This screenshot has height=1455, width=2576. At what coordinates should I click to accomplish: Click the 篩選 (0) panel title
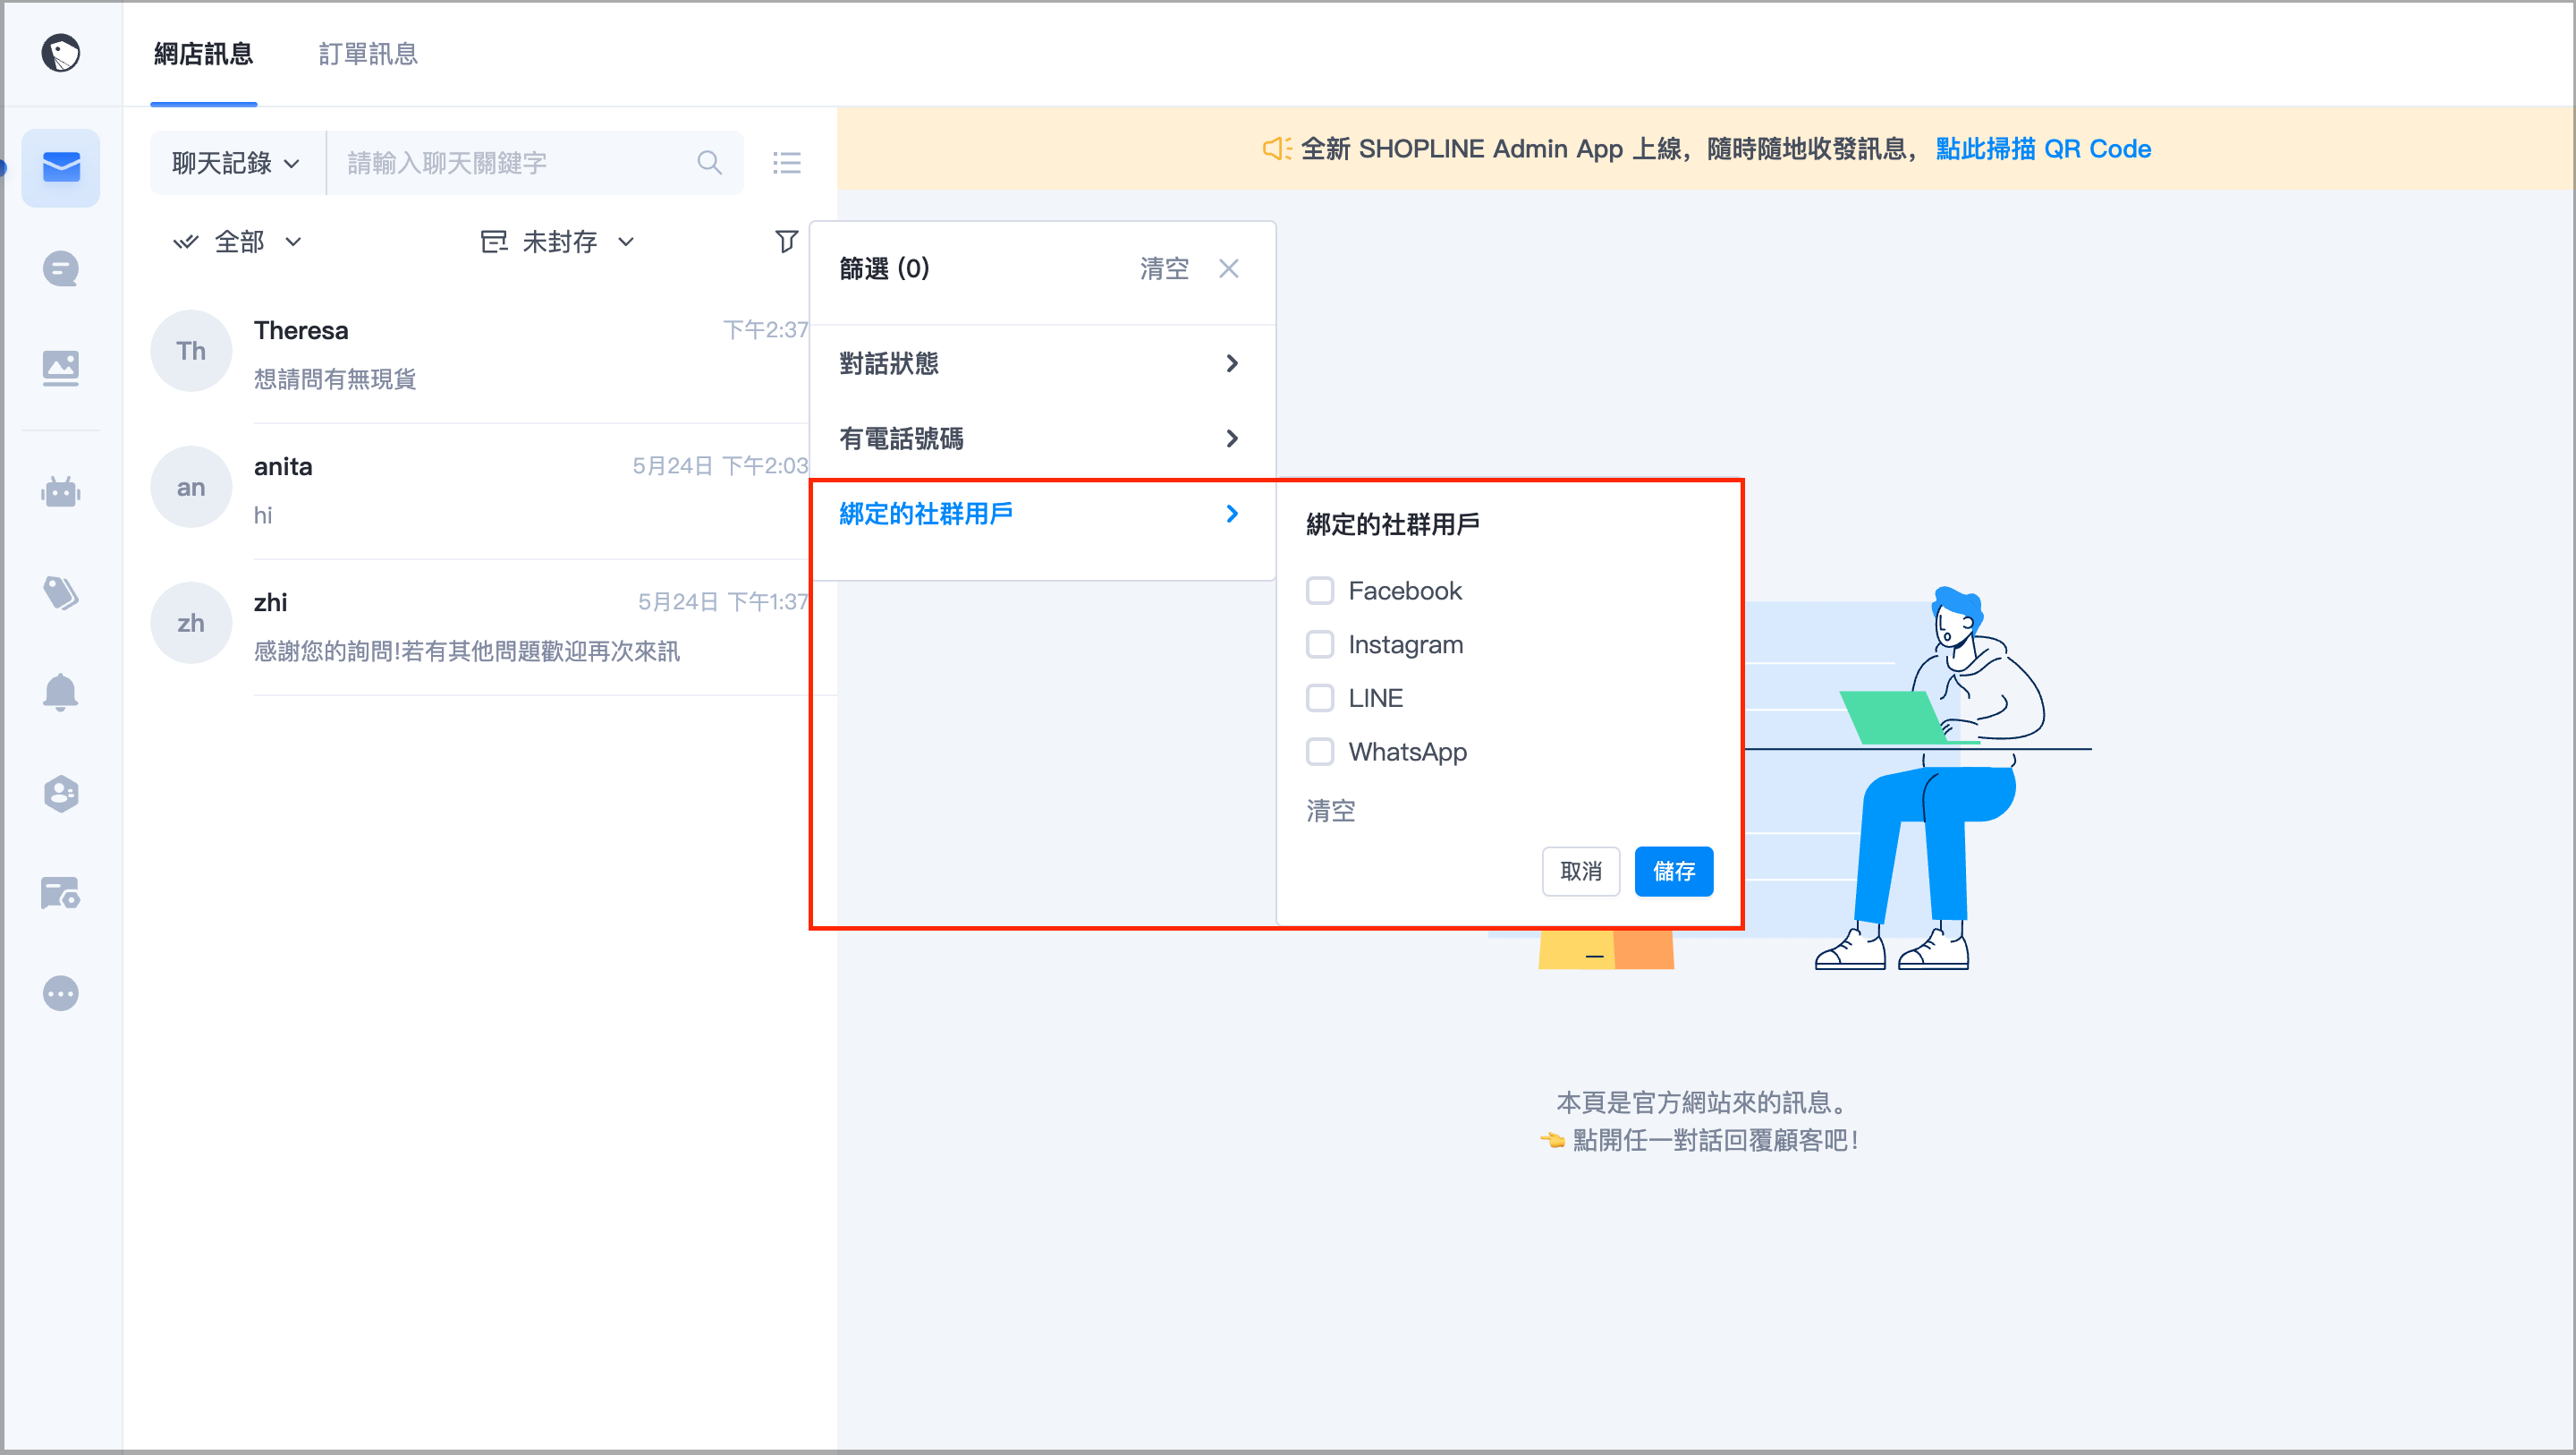[884, 268]
